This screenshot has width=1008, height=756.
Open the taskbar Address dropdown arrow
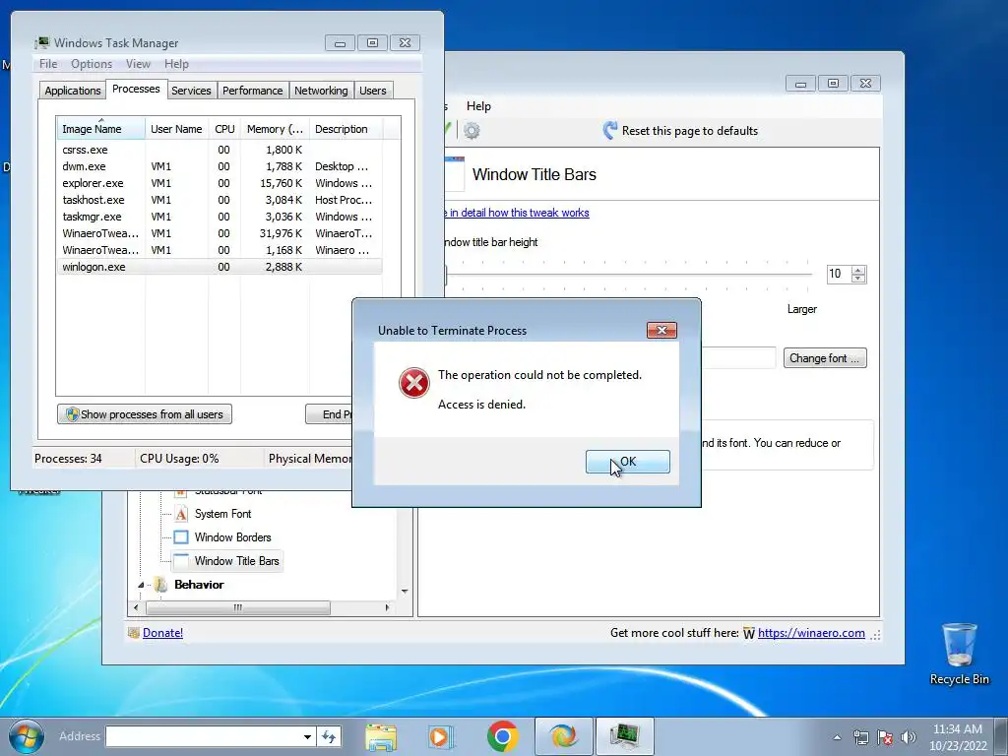pos(307,736)
